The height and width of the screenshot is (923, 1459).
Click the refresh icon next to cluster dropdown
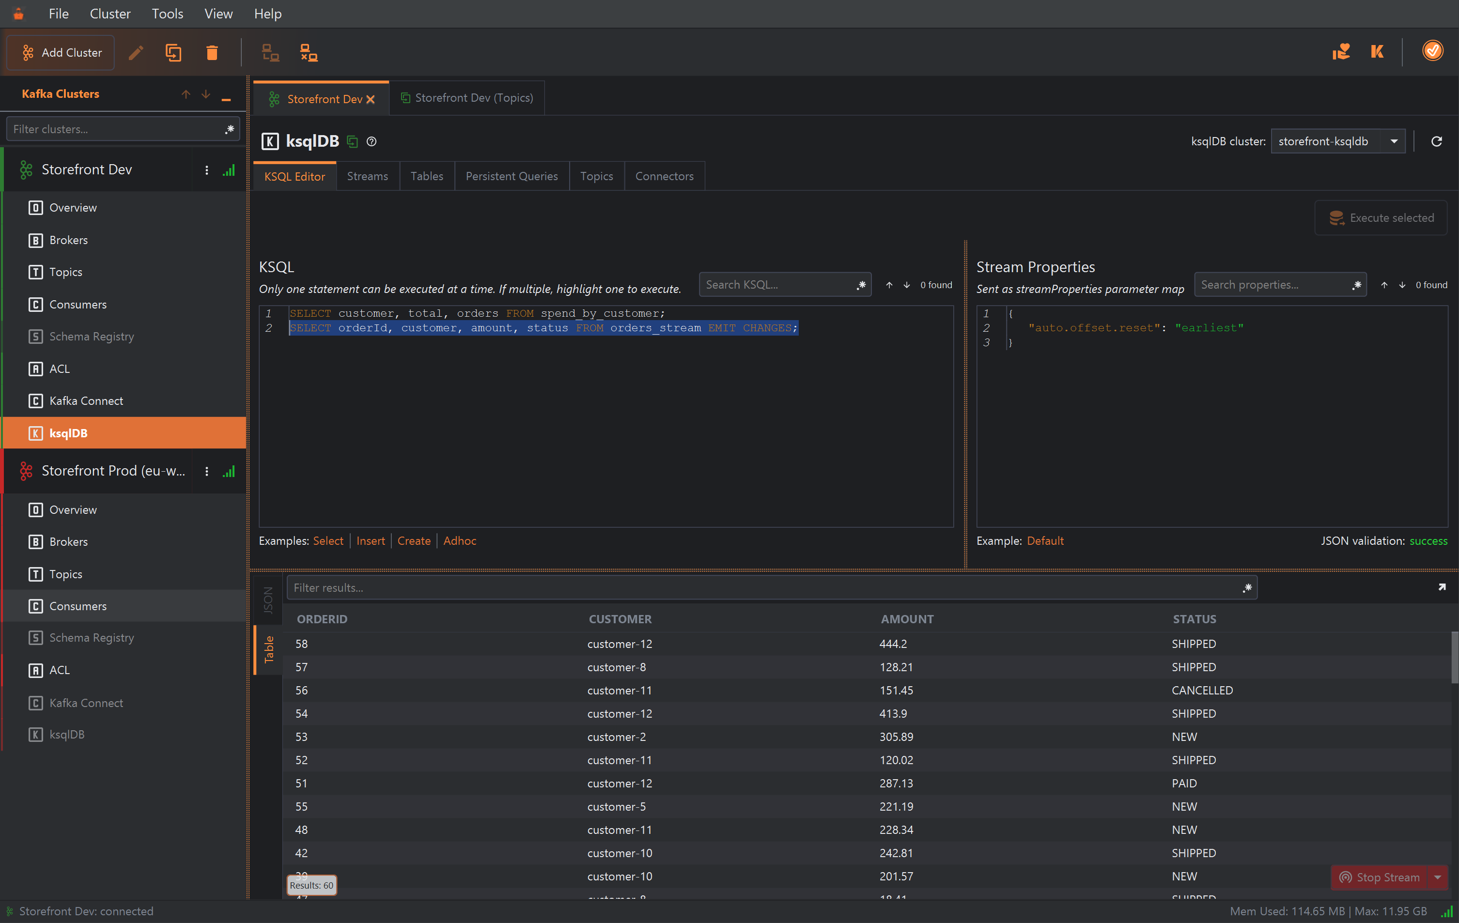(1436, 141)
